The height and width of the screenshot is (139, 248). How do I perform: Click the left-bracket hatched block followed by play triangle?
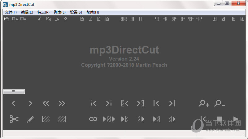point(141,119)
